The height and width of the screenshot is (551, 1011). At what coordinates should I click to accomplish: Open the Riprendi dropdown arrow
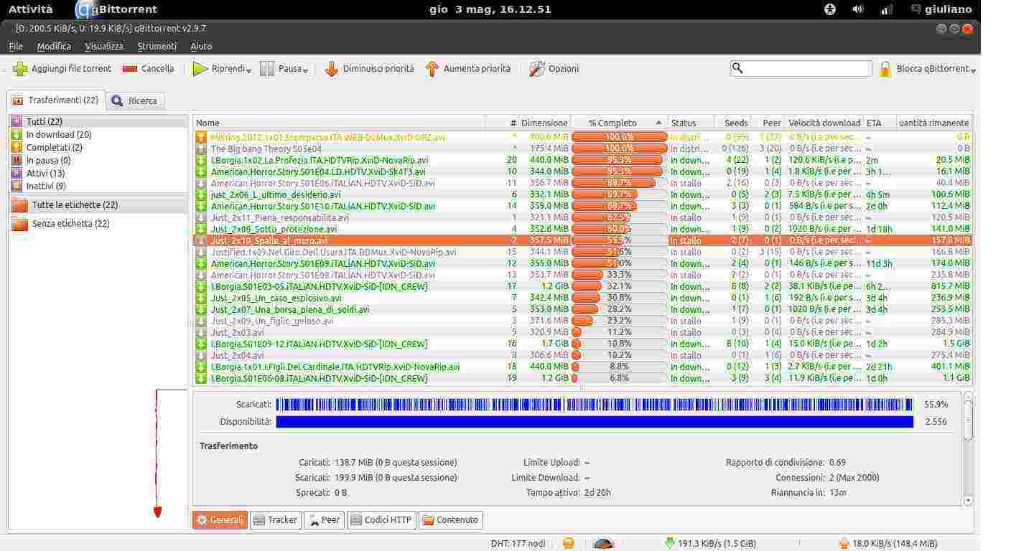(248, 70)
